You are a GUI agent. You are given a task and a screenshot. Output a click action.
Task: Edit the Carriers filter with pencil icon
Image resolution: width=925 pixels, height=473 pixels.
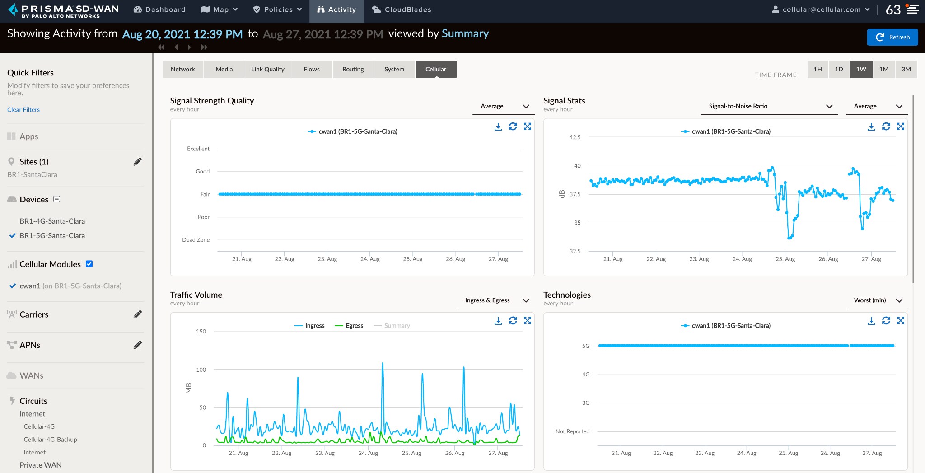[138, 314]
